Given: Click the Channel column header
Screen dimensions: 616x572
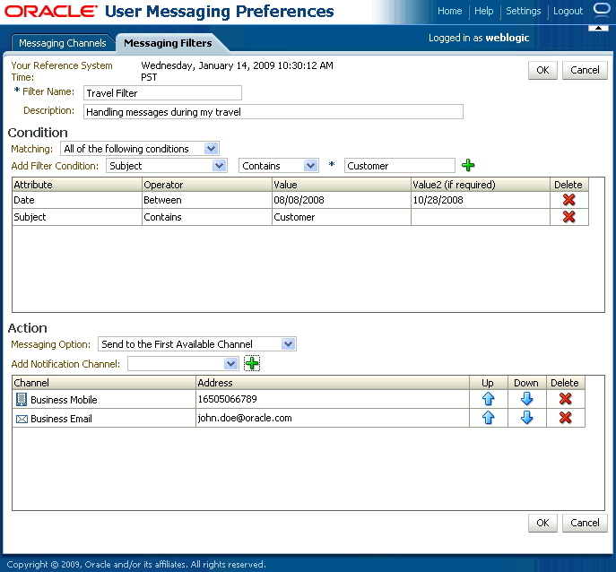Looking at the screenshot, I should pos(104,383).
